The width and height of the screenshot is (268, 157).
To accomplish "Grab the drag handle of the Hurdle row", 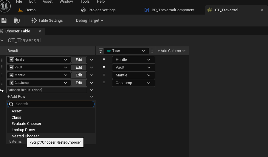I will (2, 60).
